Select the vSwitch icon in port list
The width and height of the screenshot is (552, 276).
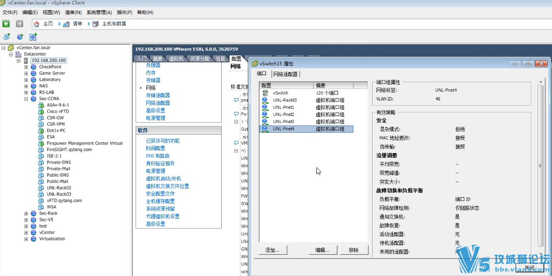coord(265,93)
